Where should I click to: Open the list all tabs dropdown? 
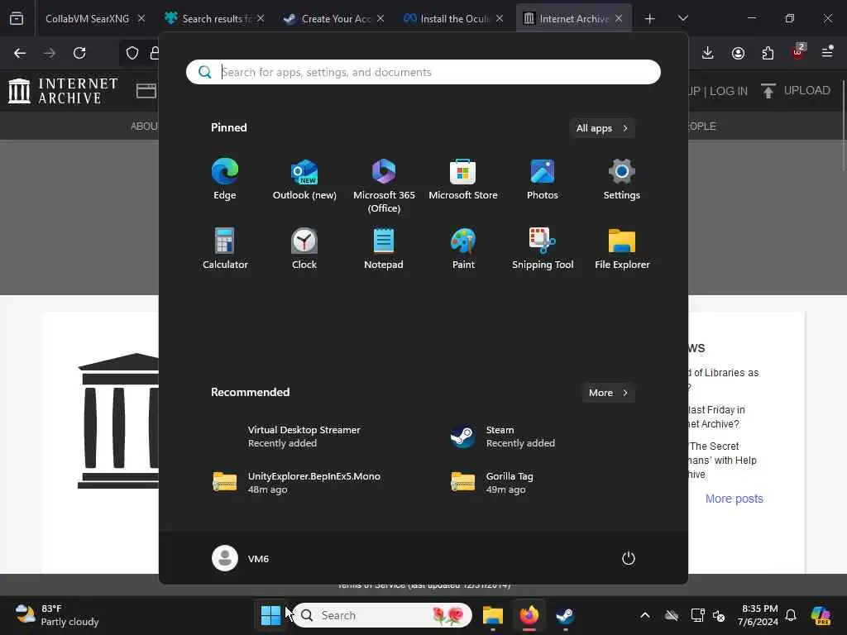682,18
